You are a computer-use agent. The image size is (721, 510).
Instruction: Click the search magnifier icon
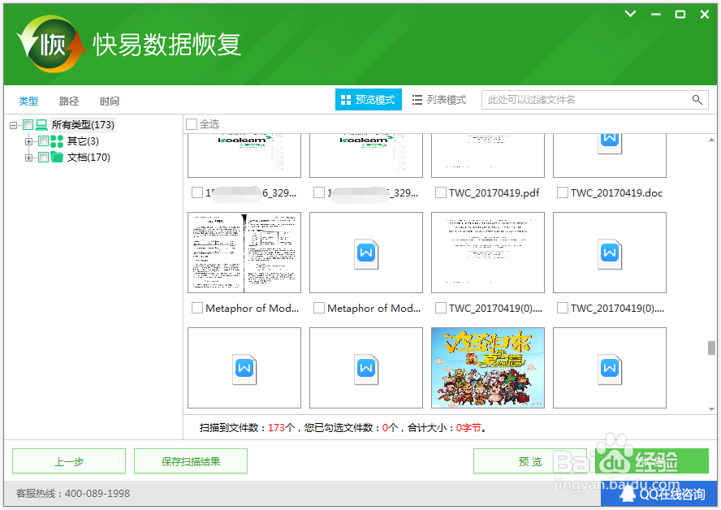(697, 100)
